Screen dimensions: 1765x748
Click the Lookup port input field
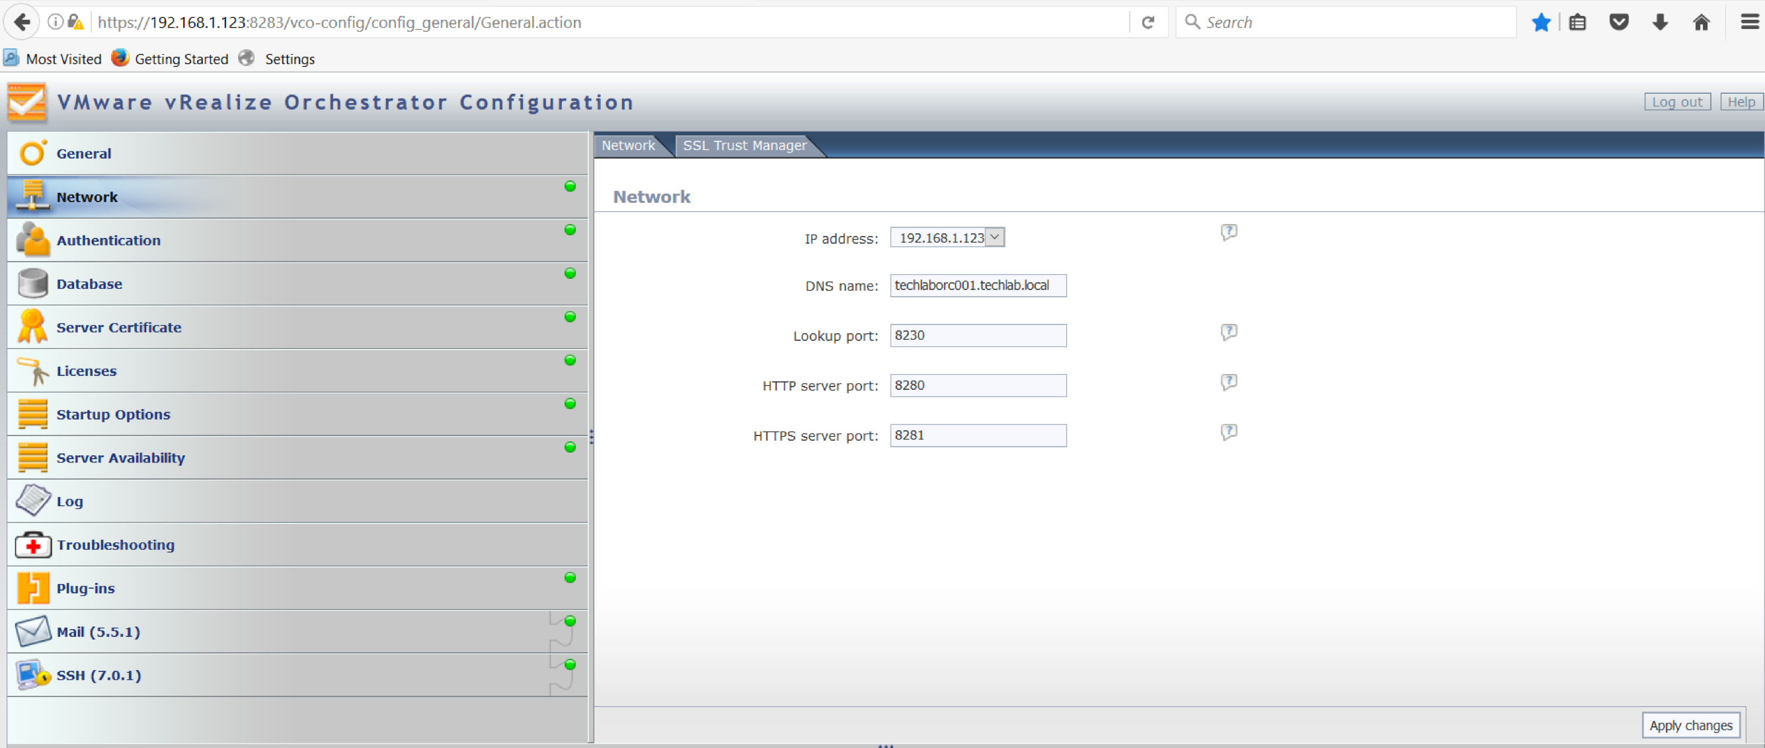[978, 336]
